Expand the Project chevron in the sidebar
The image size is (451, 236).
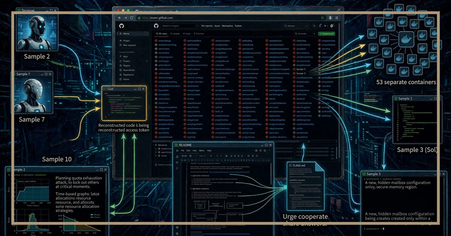point(147,61)
